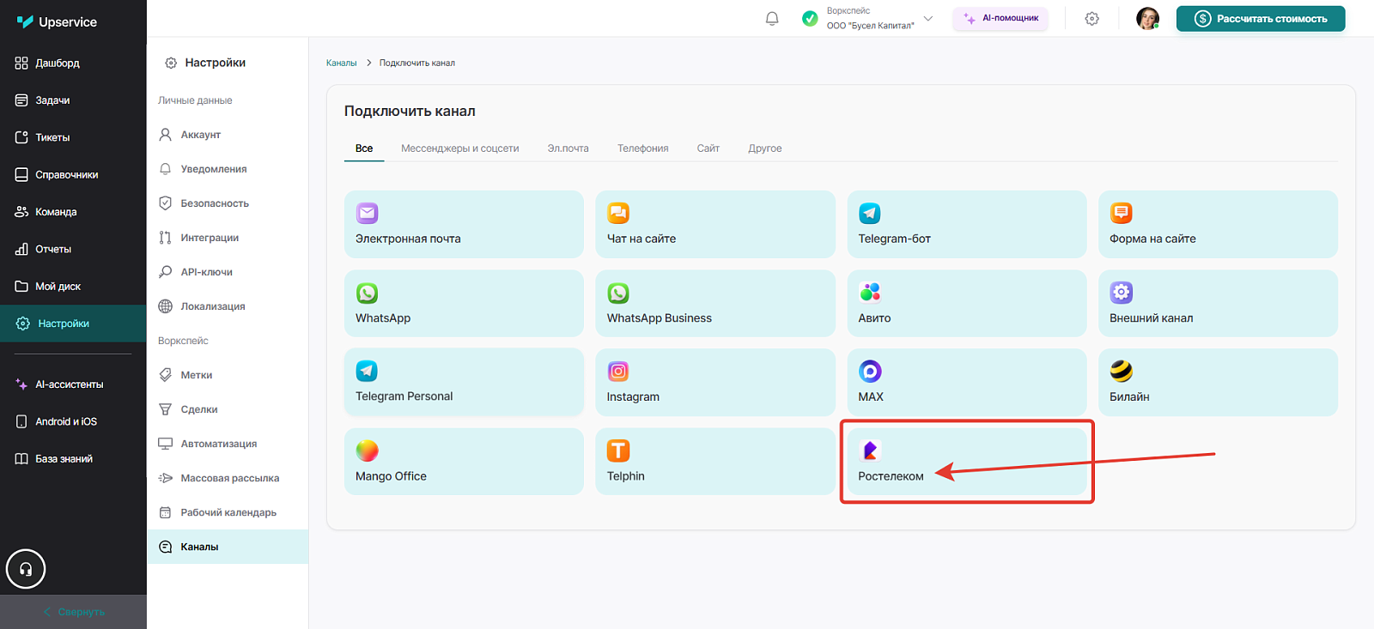Open Метки workspace settings
1374x629 pixels.
tap(228, 375)
